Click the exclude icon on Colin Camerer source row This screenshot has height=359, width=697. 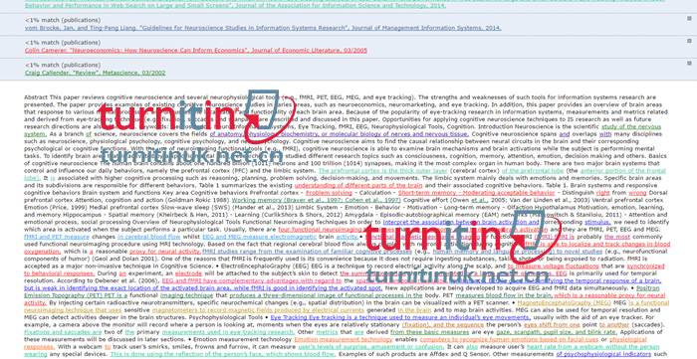tap(689, 41)
